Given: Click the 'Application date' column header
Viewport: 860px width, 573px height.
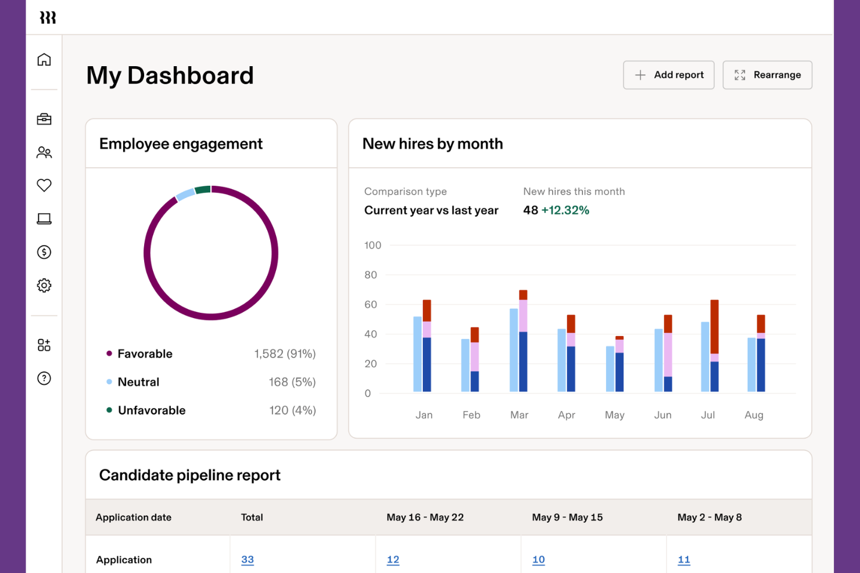Looking at the screenshot, I should click(134, 517).
